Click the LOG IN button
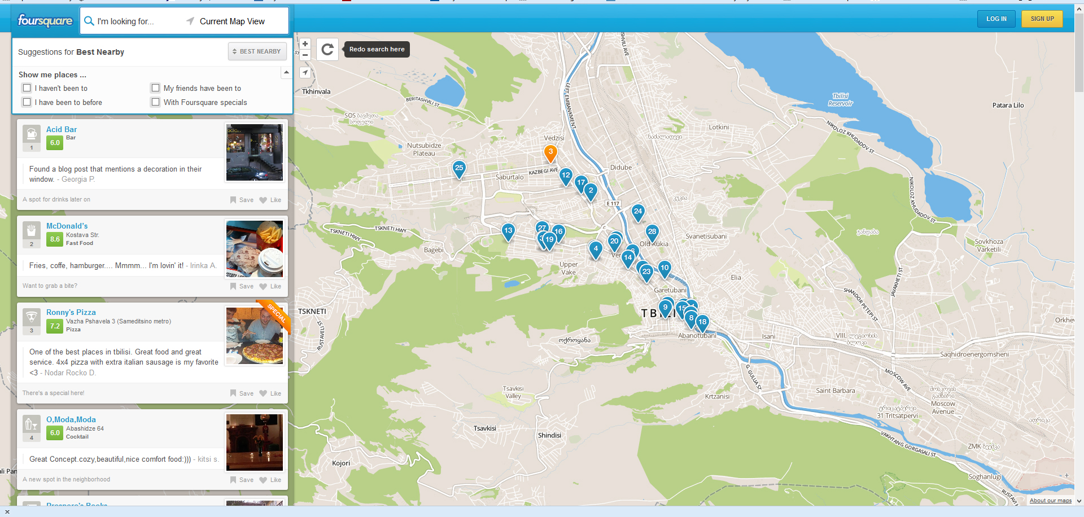The image size is (1084, 517). tap(996, 19)
